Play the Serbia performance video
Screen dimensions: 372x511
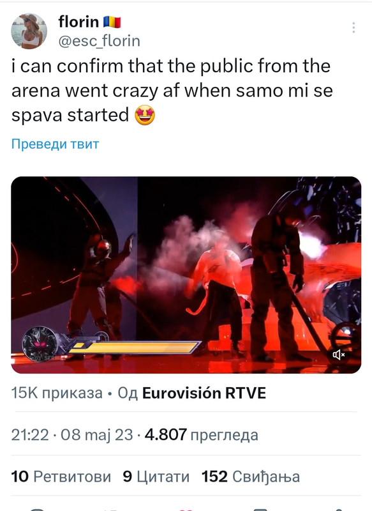186,275
